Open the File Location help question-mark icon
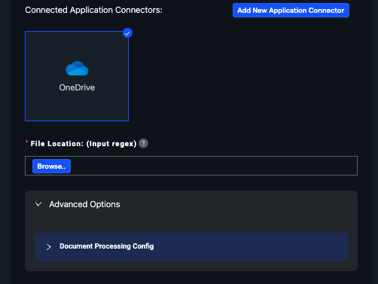378x284 pixels. point(143,143)
